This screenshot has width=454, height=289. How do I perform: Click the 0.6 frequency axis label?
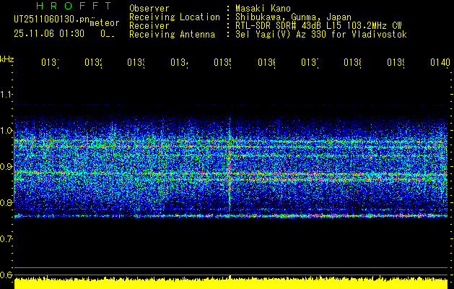coord(6,275)
